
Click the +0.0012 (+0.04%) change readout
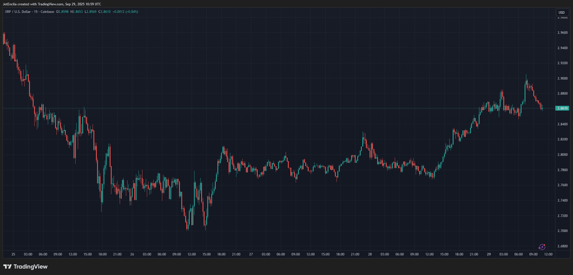(x=125, y=12)
